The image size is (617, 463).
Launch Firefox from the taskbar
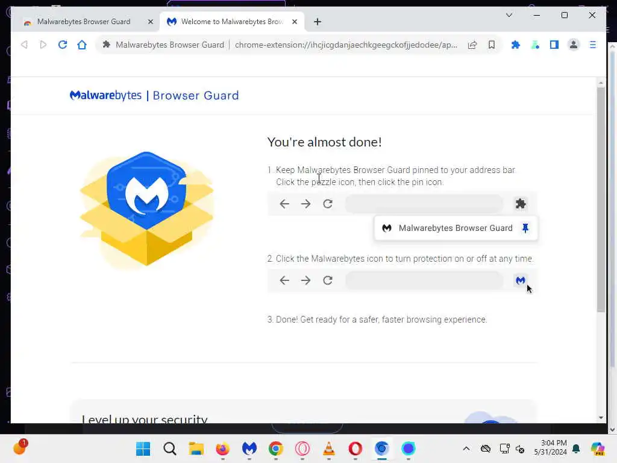point(223,449)
